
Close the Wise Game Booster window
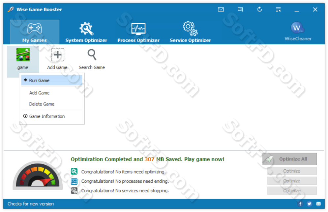315,10
